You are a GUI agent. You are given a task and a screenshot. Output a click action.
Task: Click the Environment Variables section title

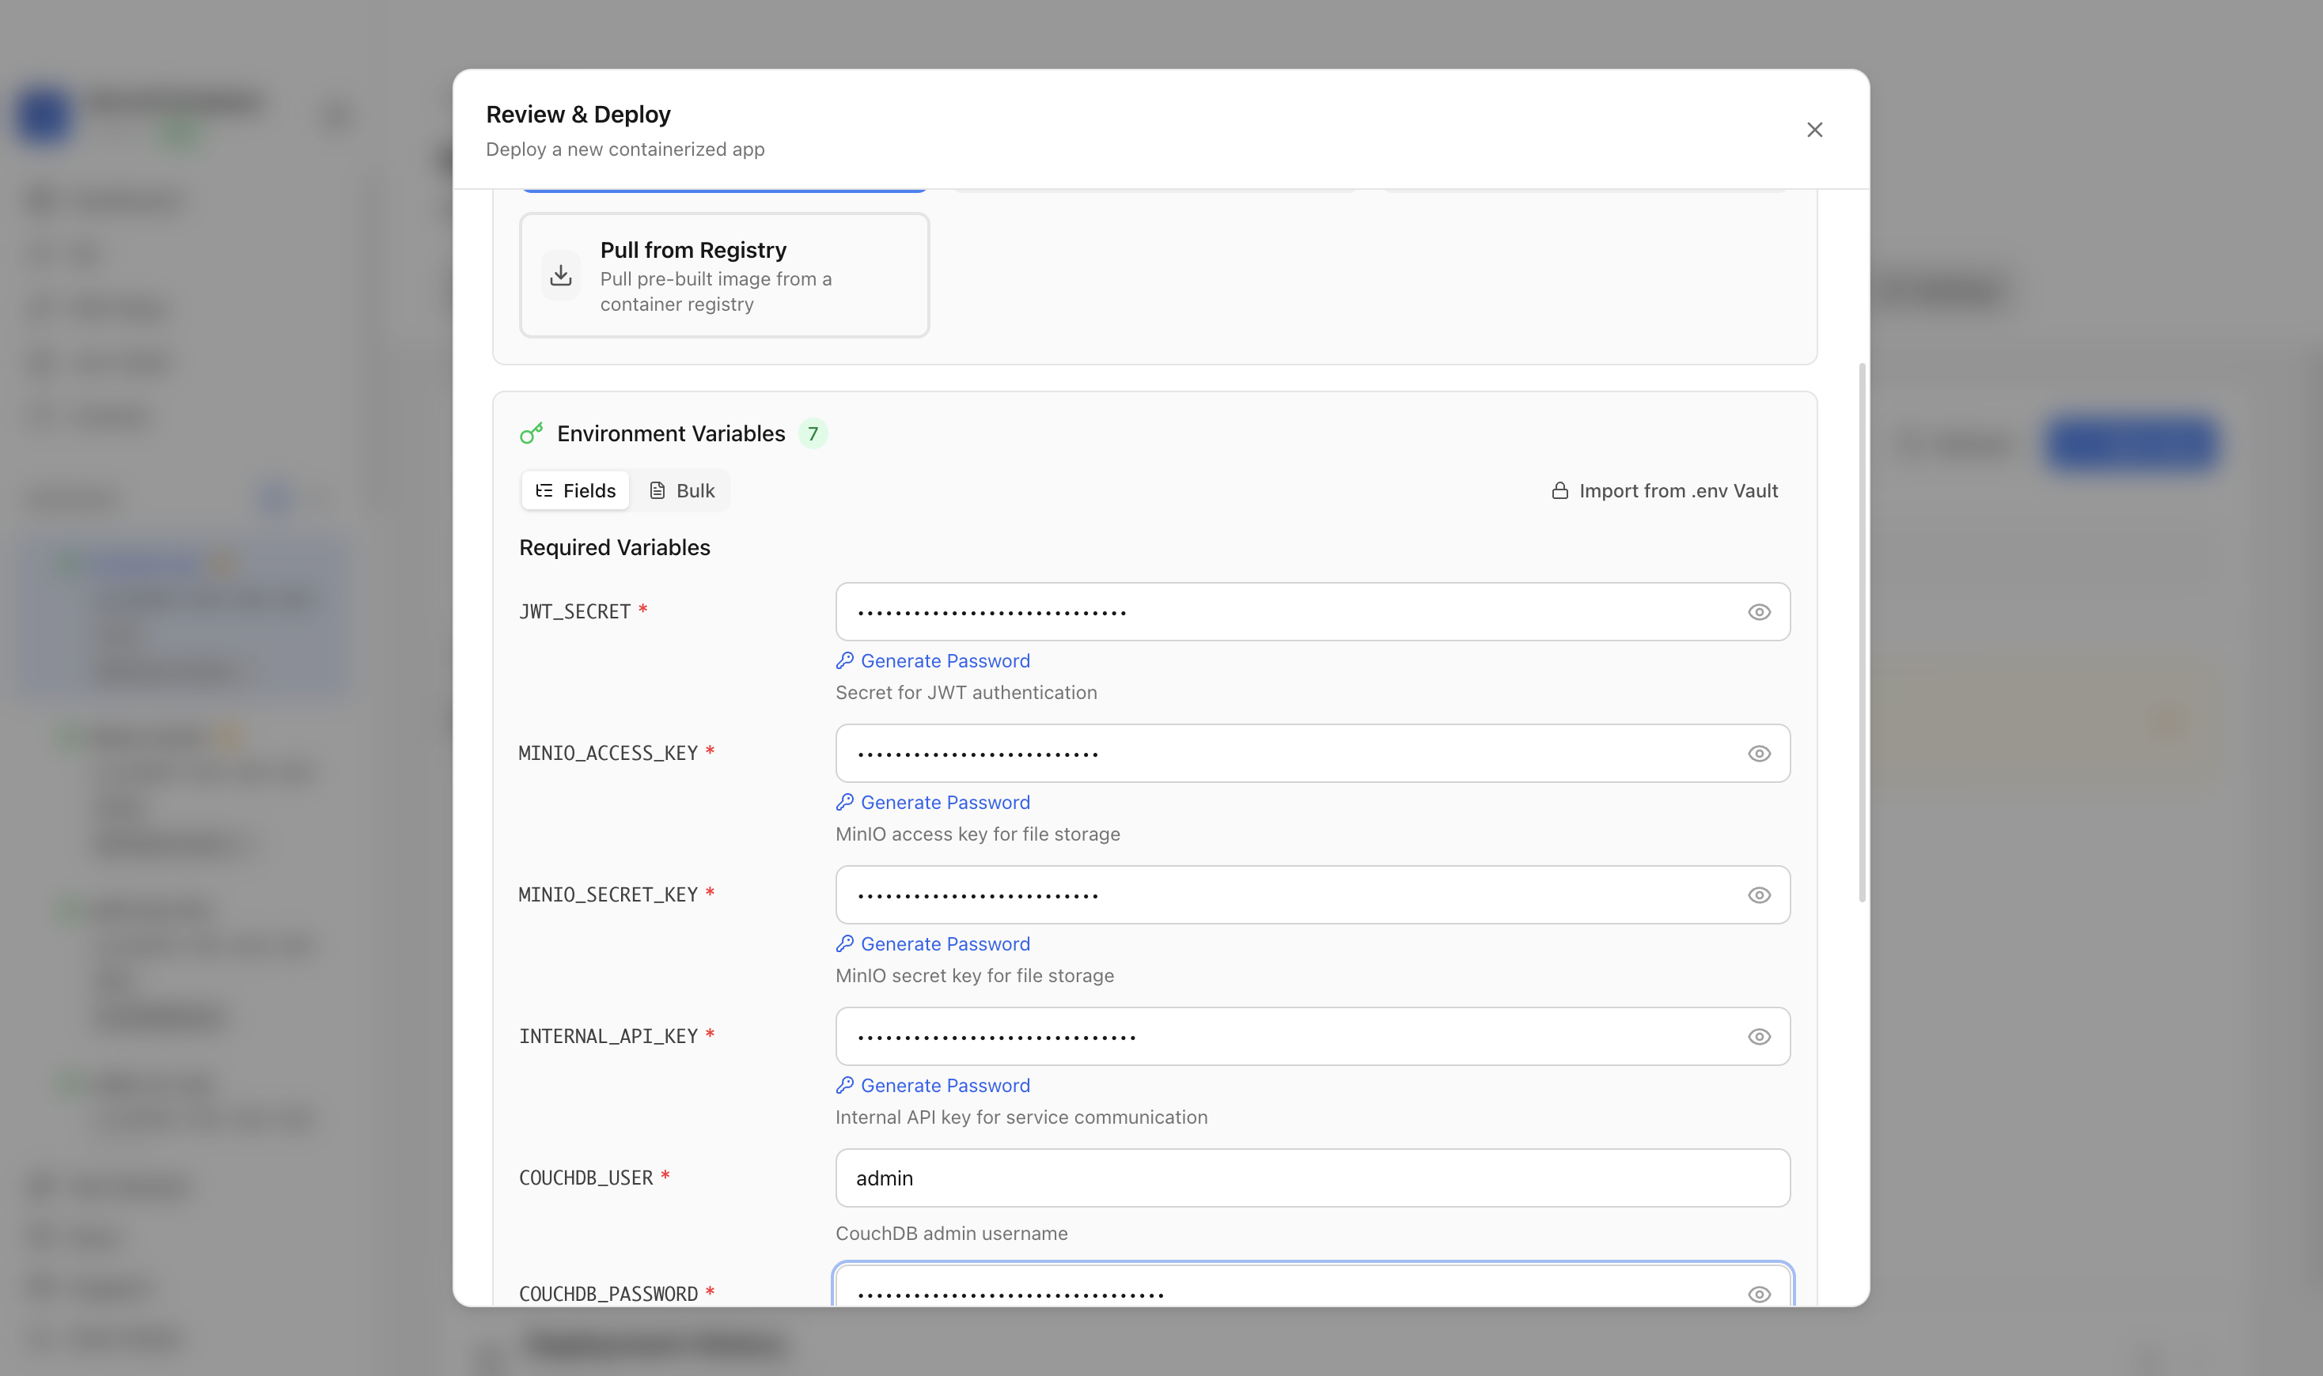(x=671, y=434)
